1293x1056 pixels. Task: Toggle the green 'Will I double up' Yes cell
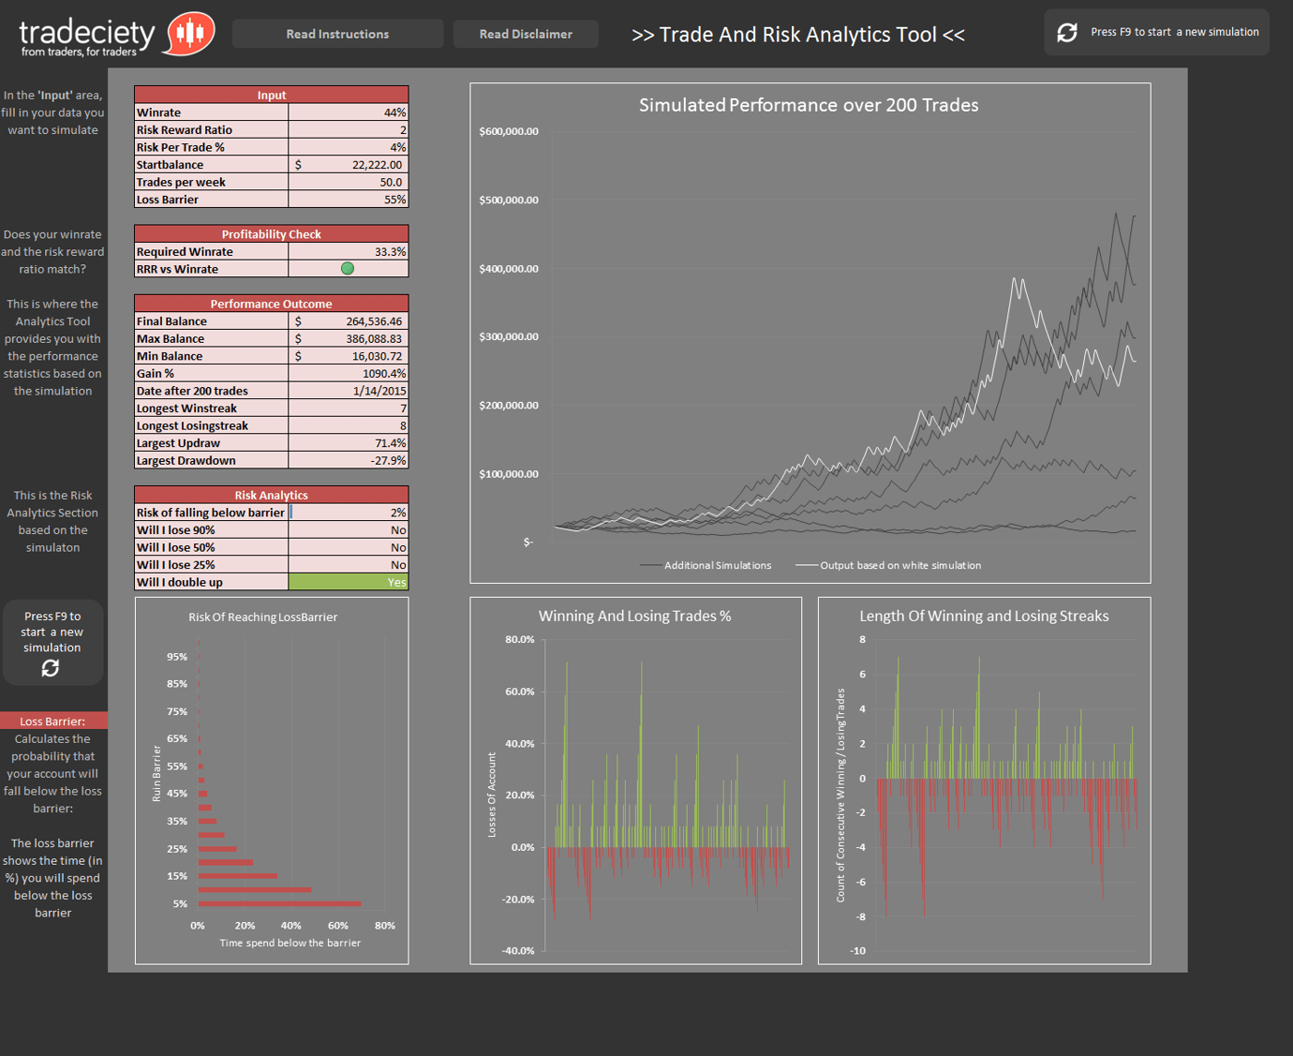tap(348, 582)
